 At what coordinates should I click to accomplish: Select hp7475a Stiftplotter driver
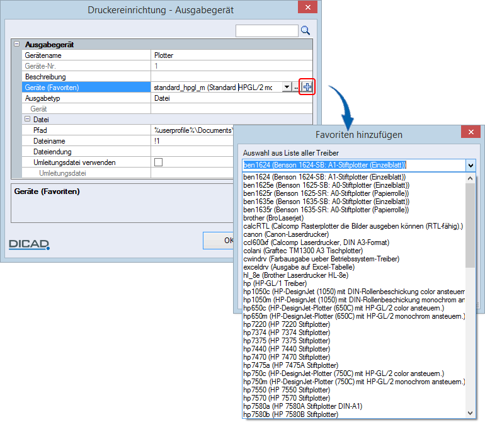pyautogui.click(x=354, y=365)
